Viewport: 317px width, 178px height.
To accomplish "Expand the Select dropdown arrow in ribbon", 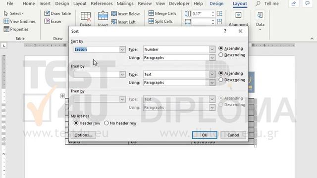I will click(23, 13).
